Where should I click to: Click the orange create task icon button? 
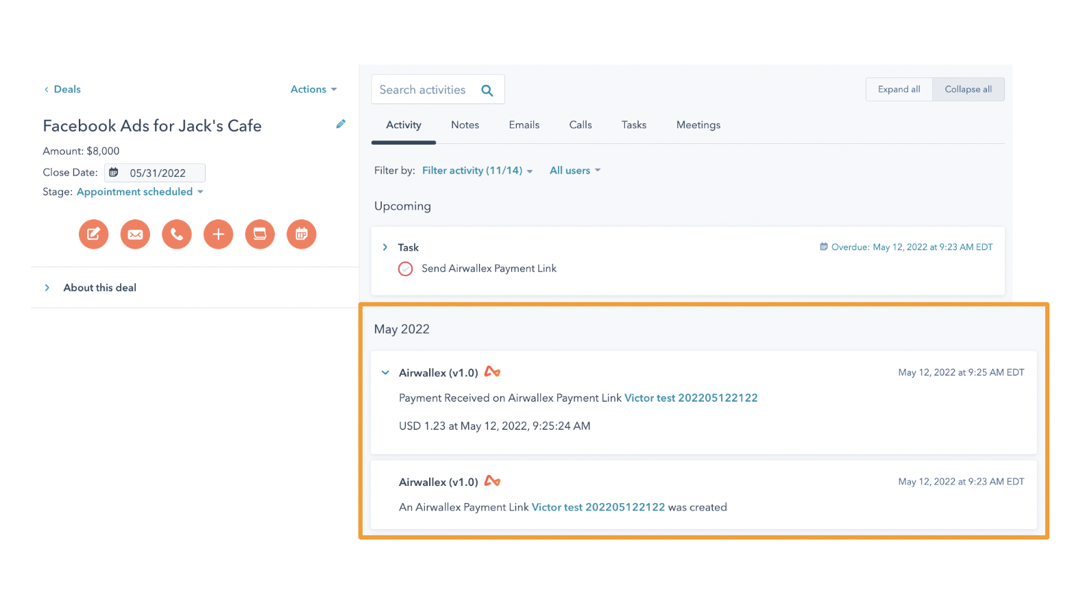point(260,234)
